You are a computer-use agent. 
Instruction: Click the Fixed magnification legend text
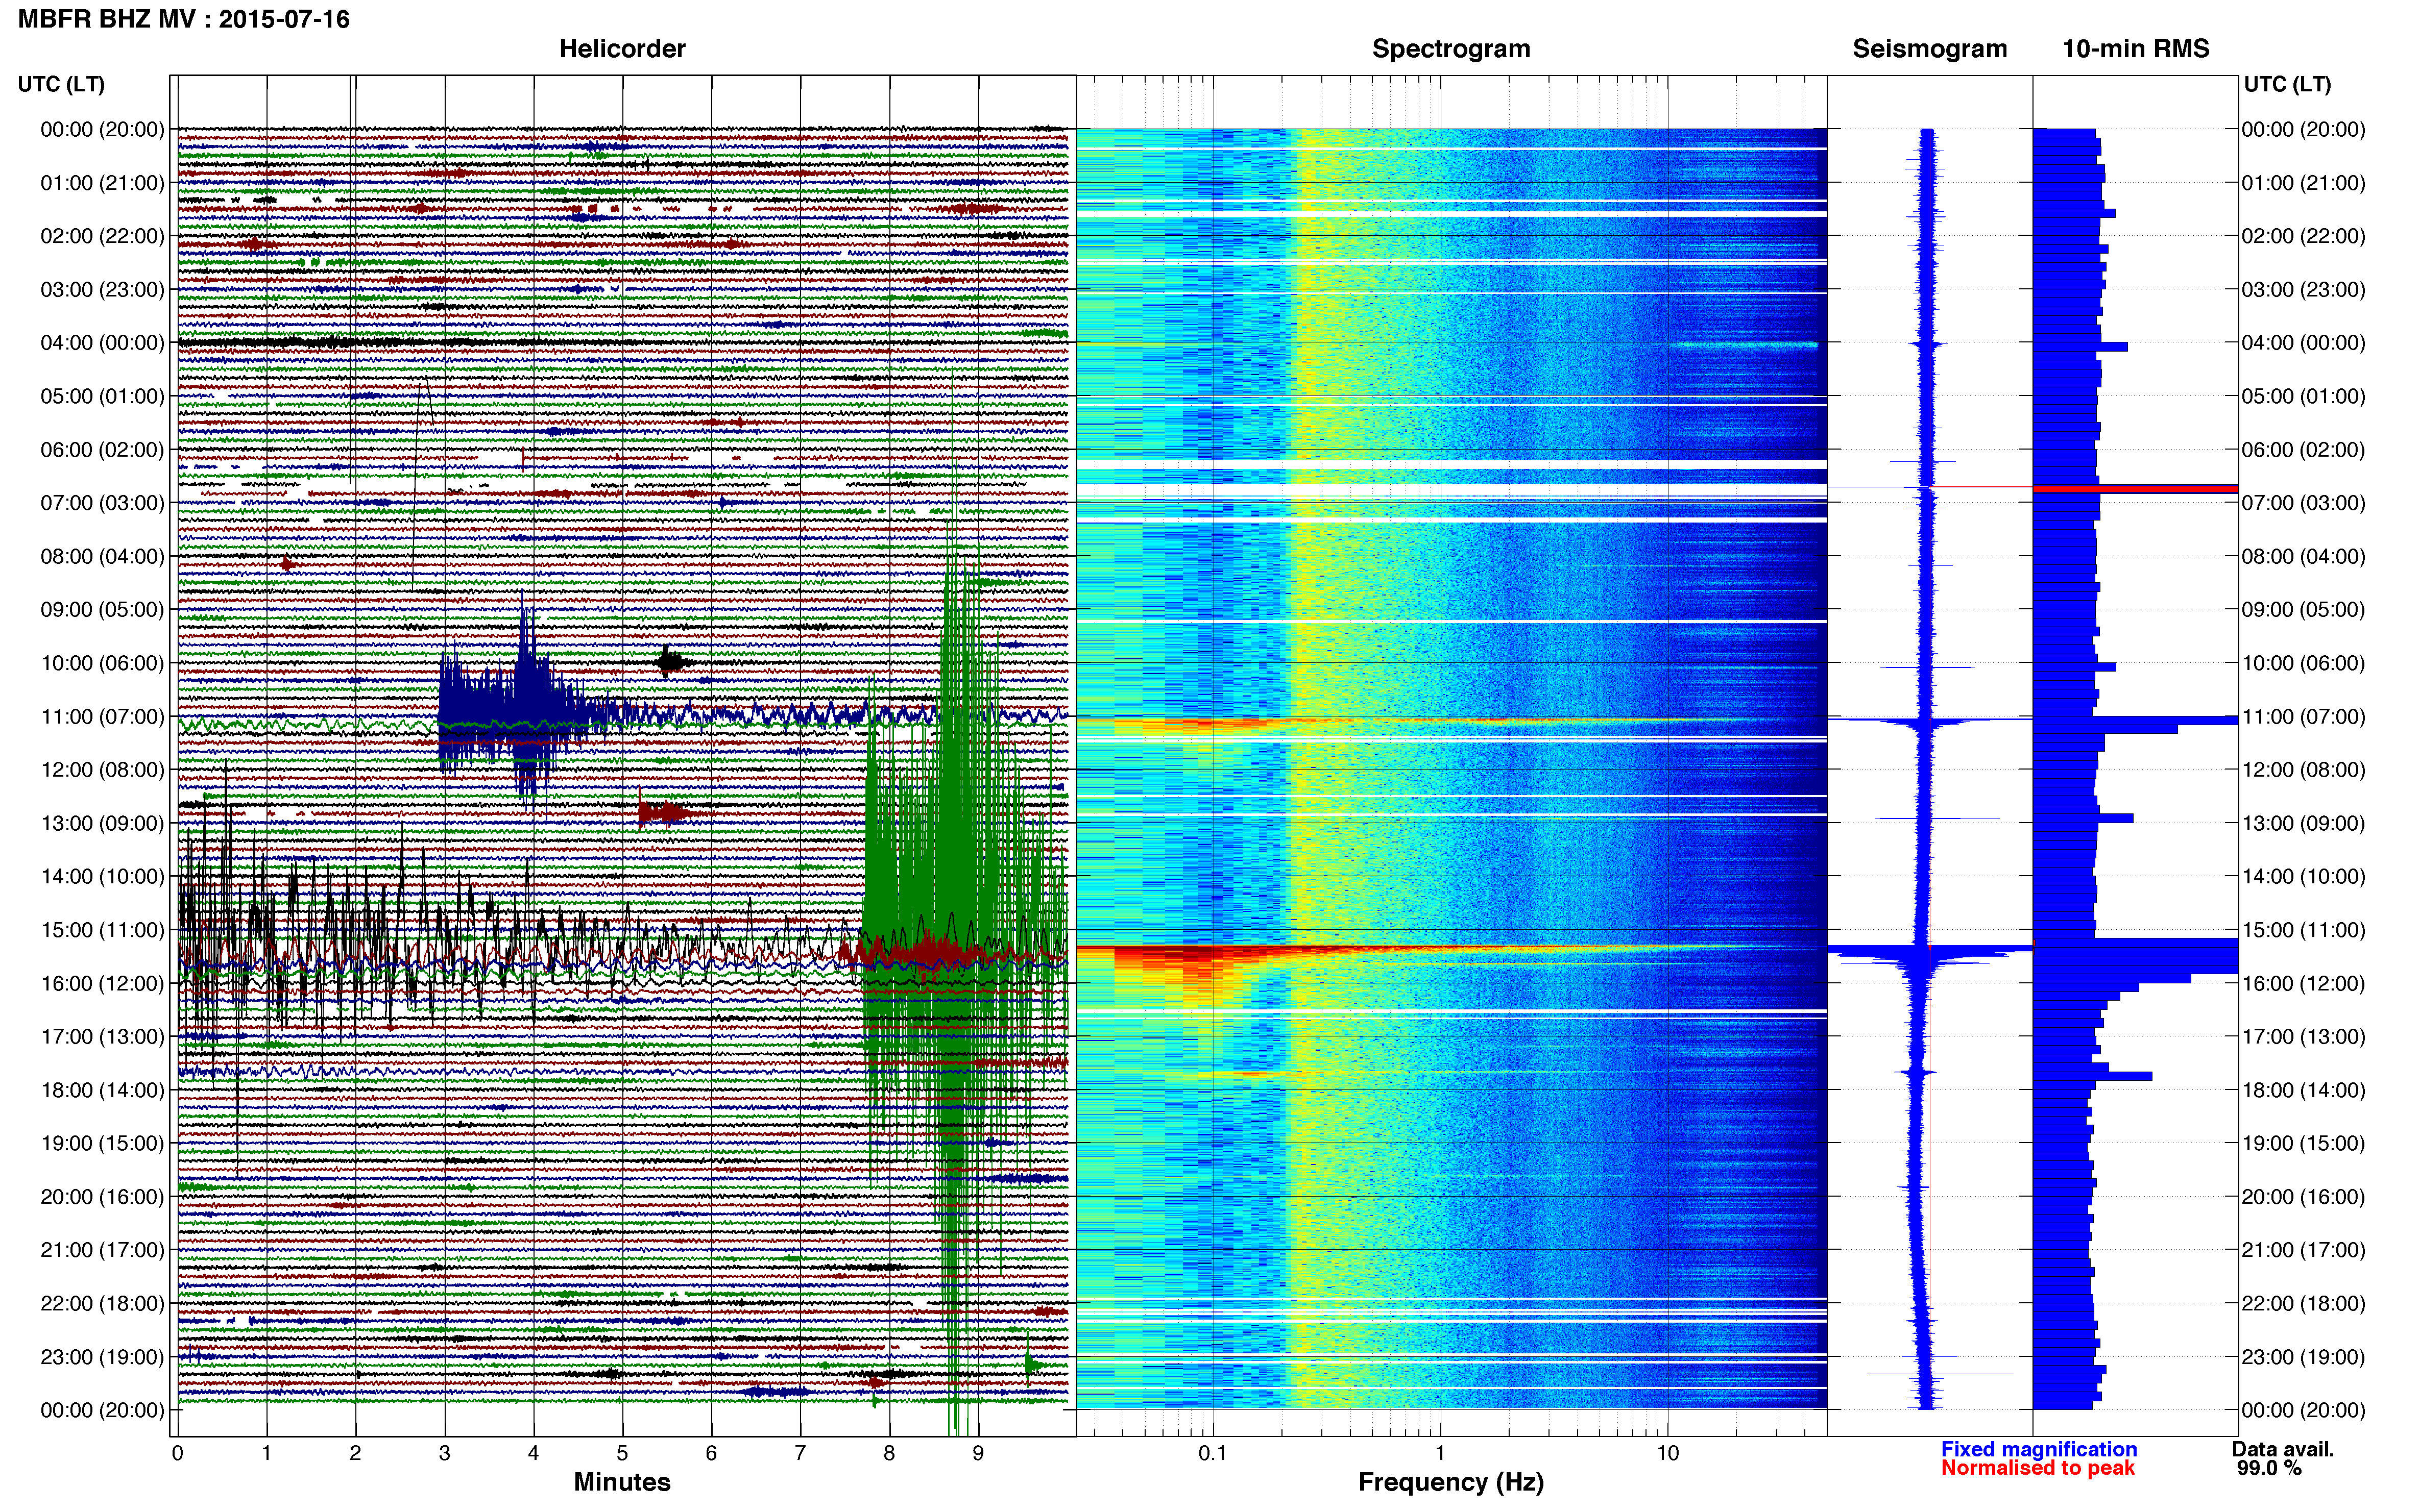pyautogui.click(x=2039, y=1449)
